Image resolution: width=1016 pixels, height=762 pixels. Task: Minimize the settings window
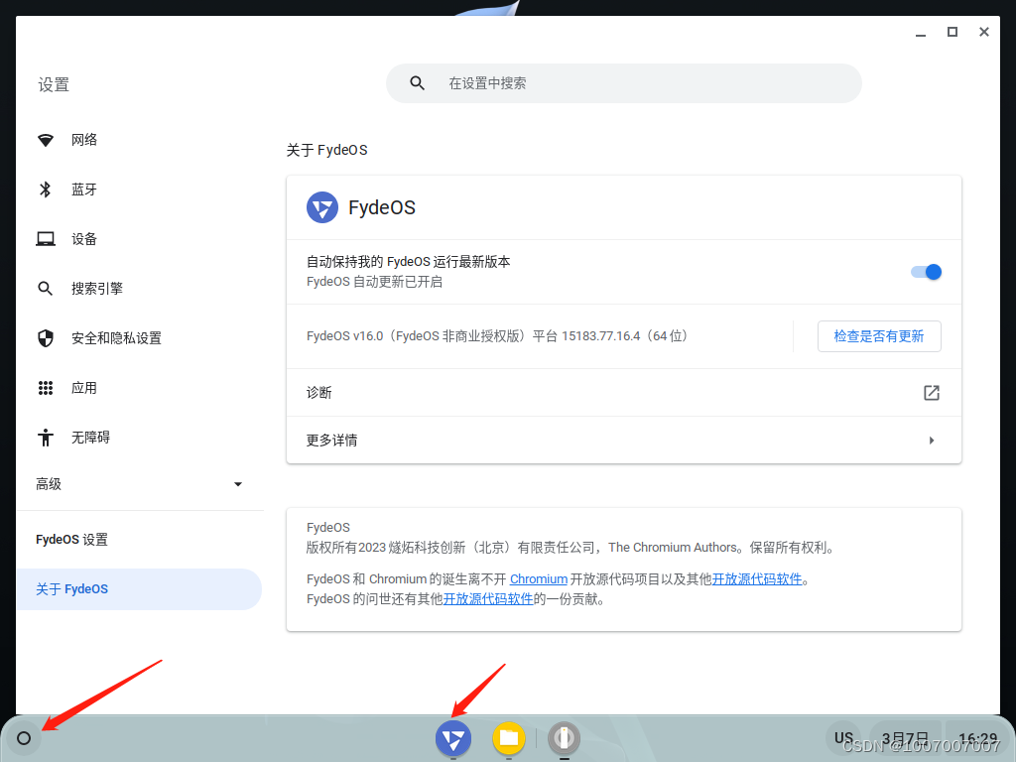(920, 33)
